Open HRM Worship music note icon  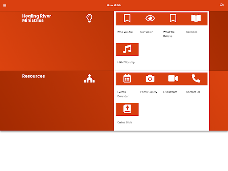127,49
